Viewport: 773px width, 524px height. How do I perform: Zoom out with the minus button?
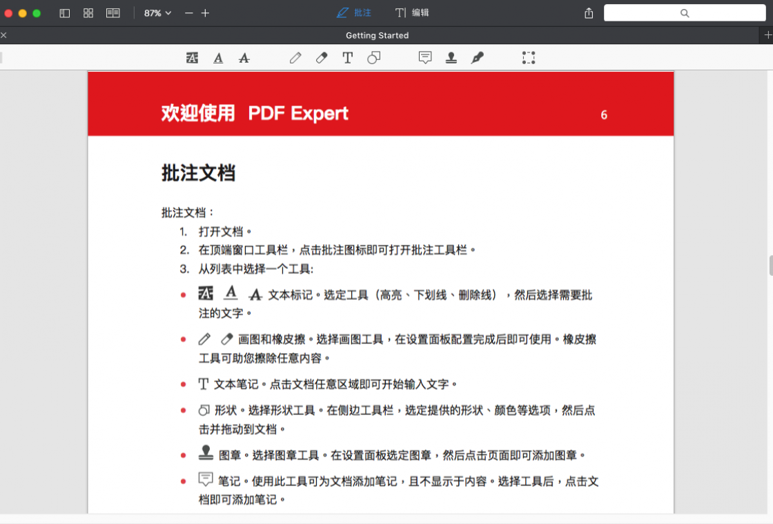189,13
